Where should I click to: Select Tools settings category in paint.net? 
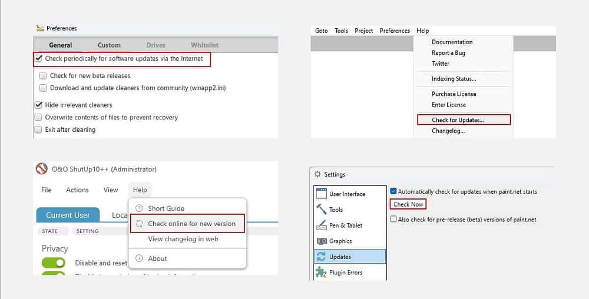coord(350,210)
